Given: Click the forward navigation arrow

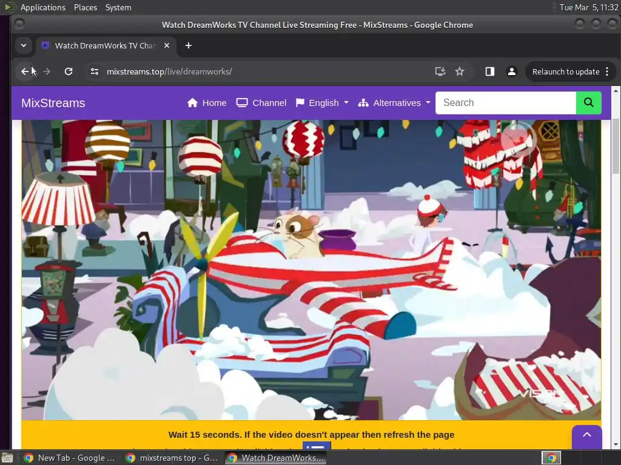Looking at the screenshot, I should click(46, 71).
